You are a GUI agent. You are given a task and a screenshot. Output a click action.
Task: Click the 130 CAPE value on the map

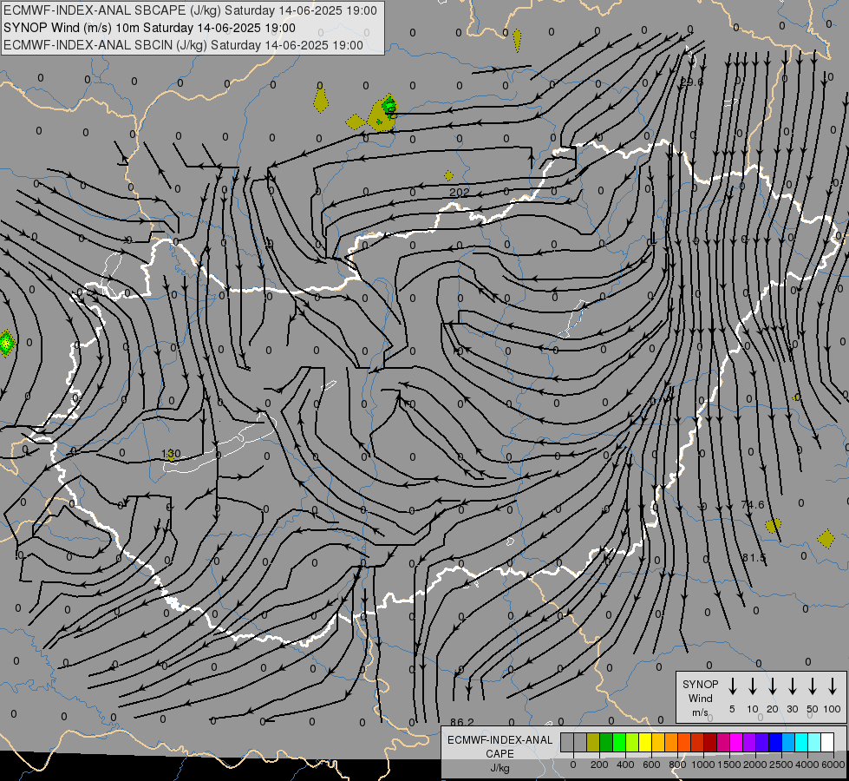pyautogui.click(x=171, y=454)
